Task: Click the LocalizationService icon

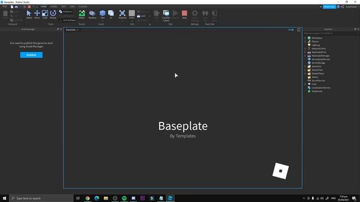Action: 309,88
